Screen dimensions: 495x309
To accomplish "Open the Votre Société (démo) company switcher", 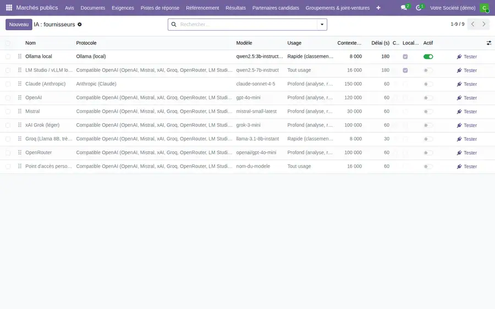I will tap(453, 8).
